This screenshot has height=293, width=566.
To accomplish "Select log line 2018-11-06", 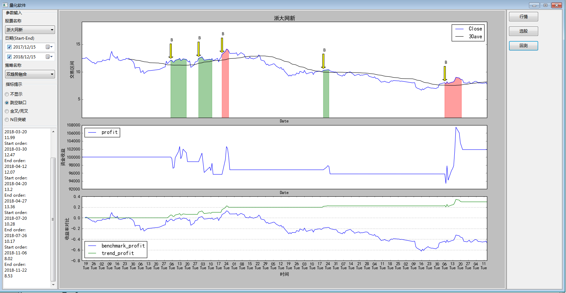I will pyautogui.click(x=16, y=253).
